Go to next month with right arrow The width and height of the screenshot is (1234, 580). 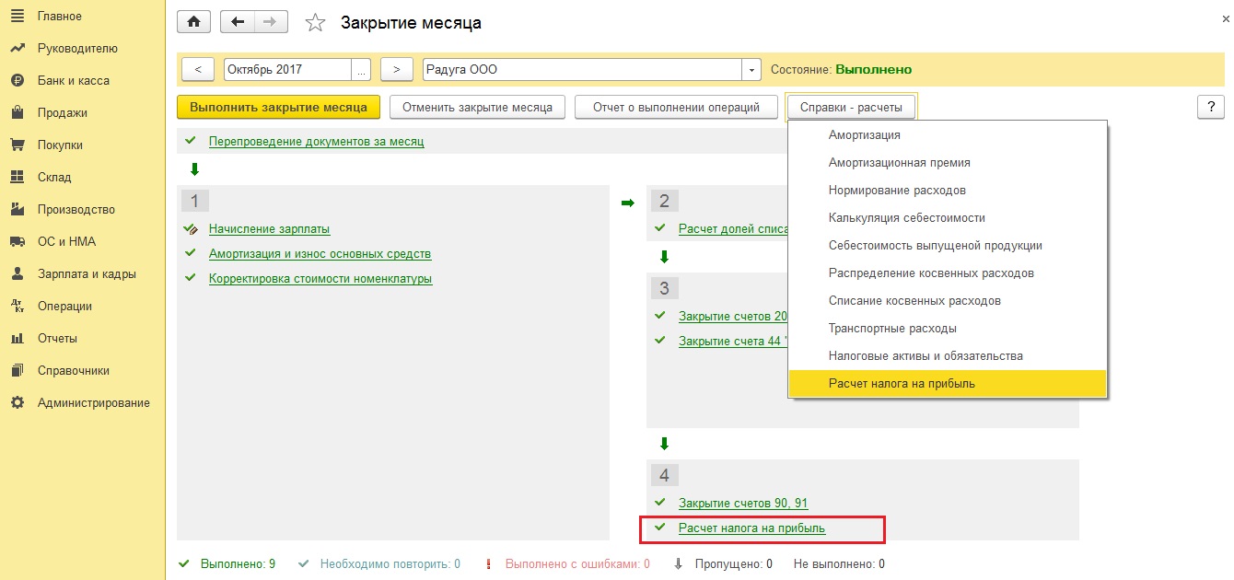pyautogui.click(x=396, y=70)
